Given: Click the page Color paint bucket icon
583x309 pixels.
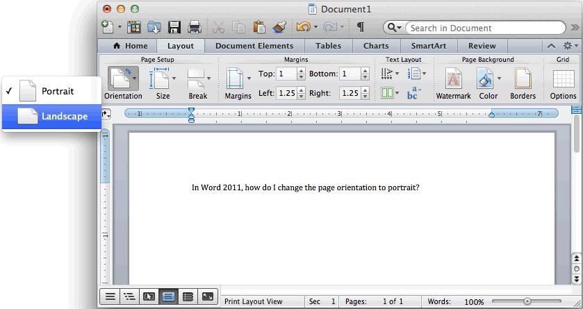Looking at the screenshot, I should click(486, 78).
